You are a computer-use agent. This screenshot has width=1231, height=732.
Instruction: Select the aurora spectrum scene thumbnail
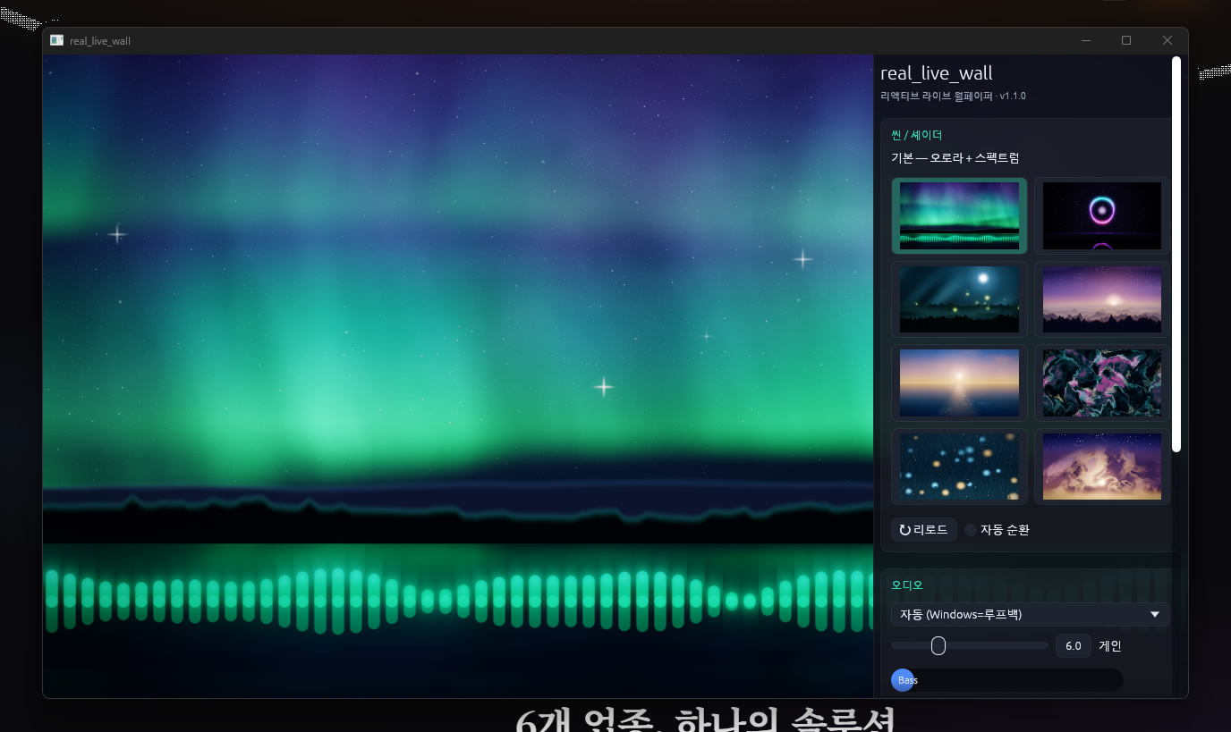[x=959, y=215]
